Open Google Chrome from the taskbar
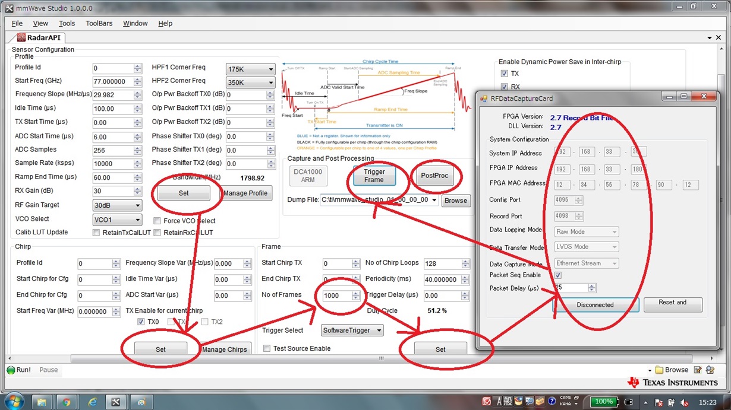The image size is (731, 410). pyautogui.click(x=67, y=402)
